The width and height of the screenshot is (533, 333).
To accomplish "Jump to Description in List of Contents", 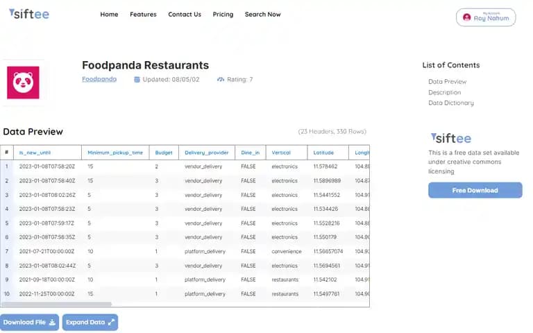I will click(445, 92).
